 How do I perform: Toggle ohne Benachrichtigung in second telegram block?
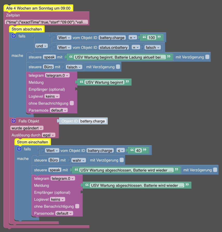77,206
